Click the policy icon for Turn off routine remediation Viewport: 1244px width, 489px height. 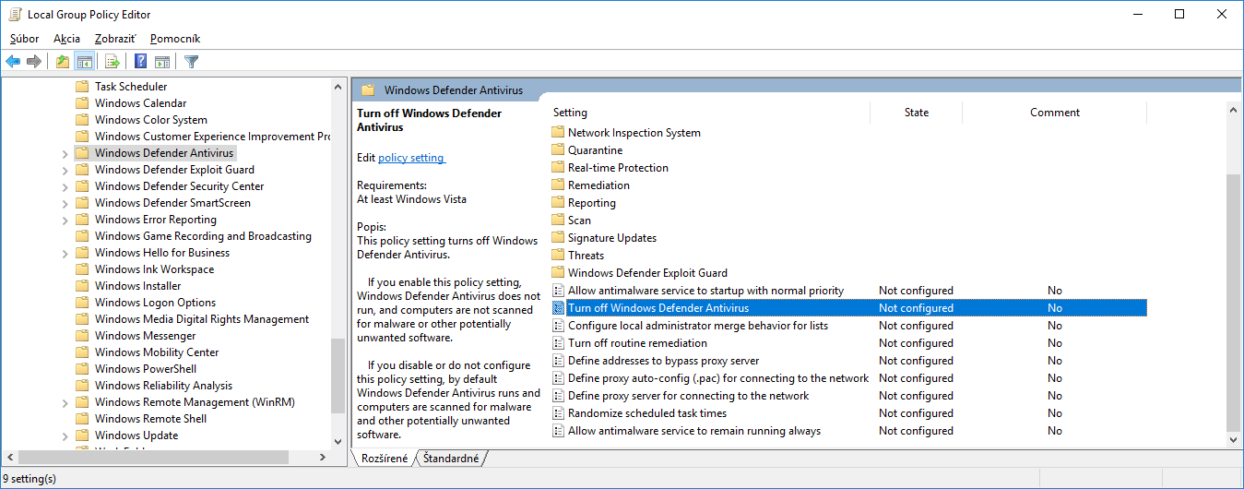point(558,343)
